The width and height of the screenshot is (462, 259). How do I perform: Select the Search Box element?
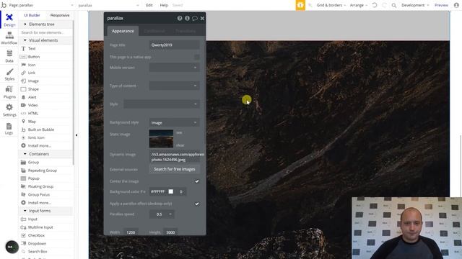[x=38, y=251]
